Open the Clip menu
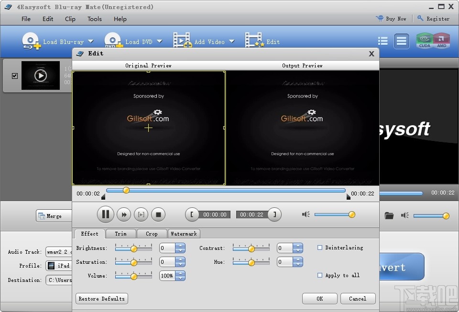 click(x=70, y=19)
